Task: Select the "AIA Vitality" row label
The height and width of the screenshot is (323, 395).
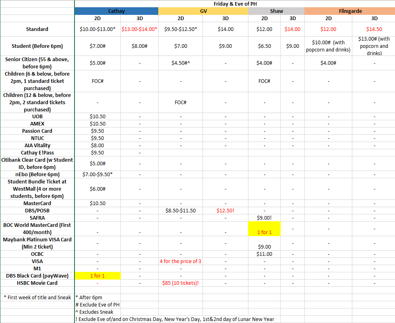Action: point(37,146)
